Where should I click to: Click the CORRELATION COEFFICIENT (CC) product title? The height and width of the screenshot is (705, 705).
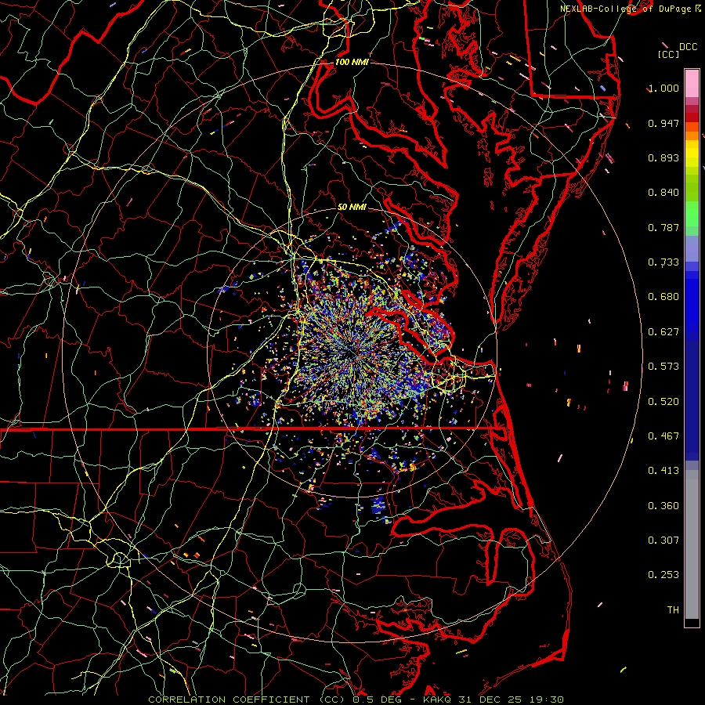(247, 700)
